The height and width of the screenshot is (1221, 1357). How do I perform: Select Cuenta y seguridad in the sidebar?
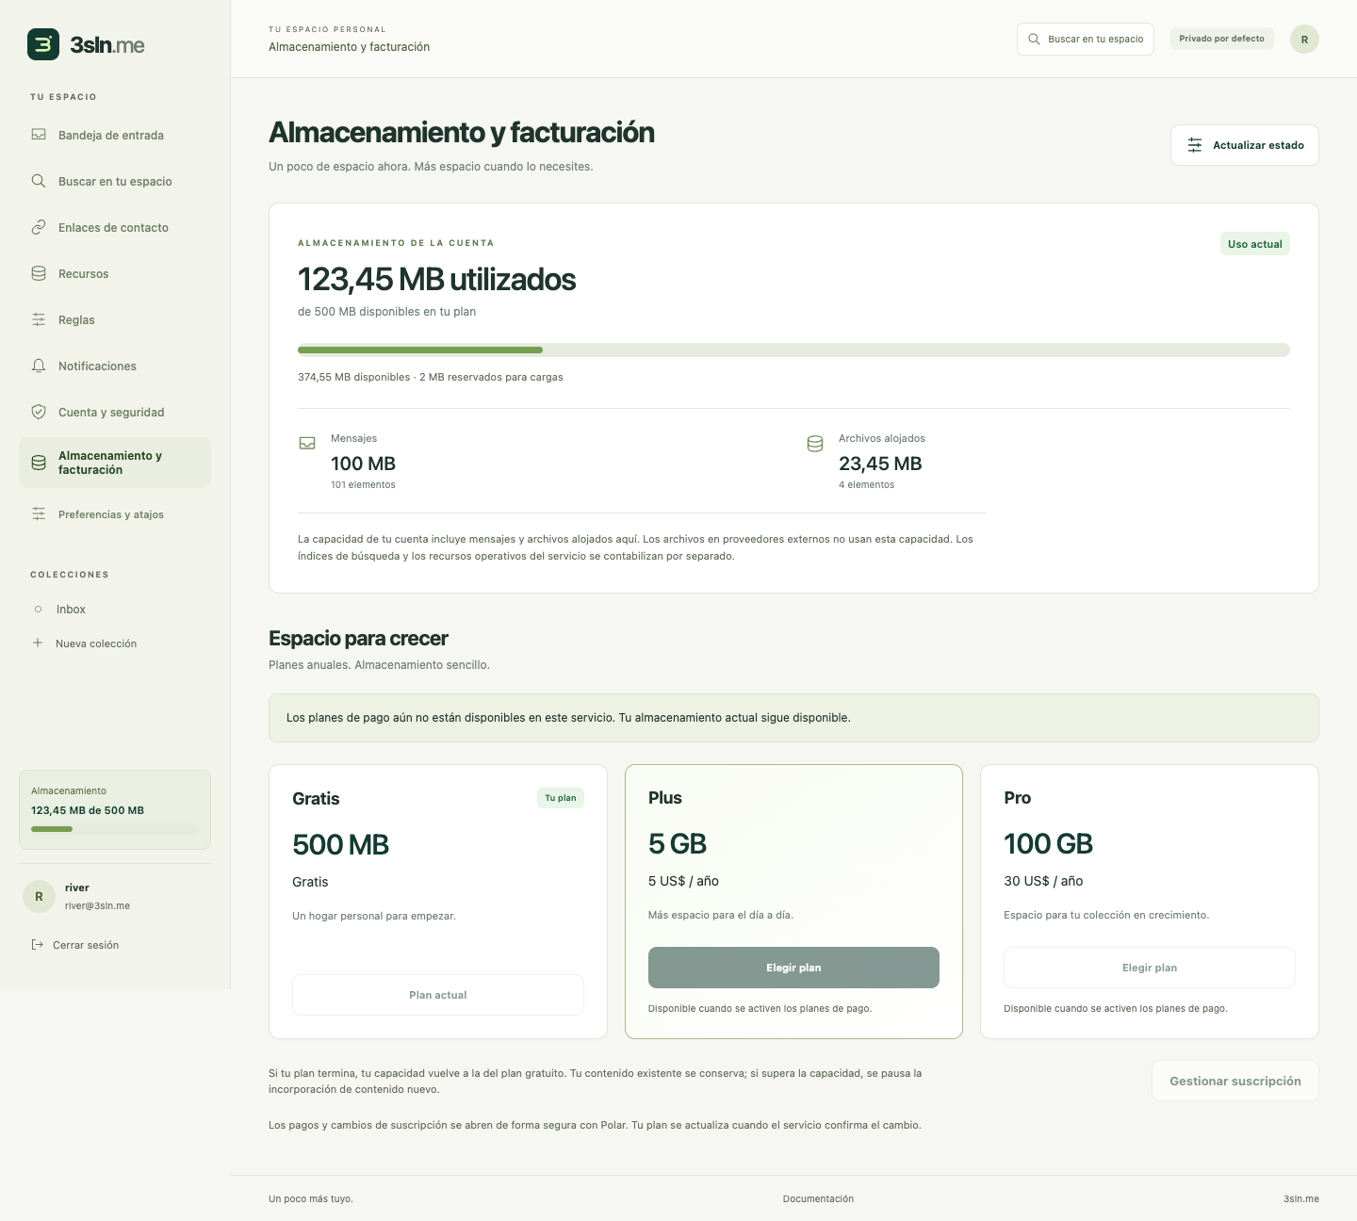tap(115, 412)
